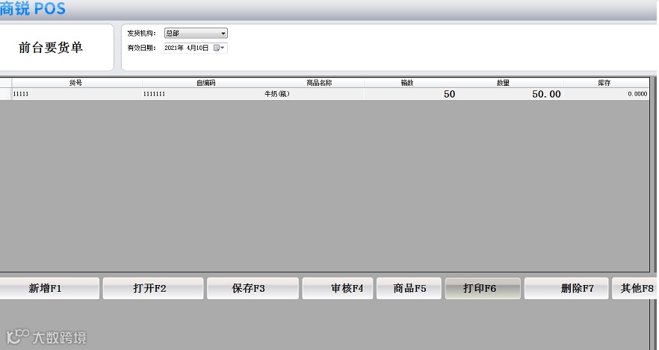Open product lookup with 商品F5

tap(409, 288)
